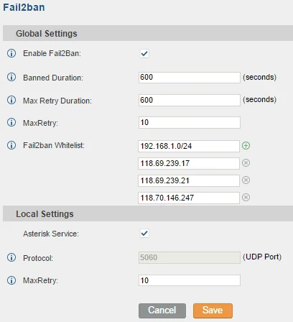Show help for local MaxRetry setting

click(x=11, y=280)
